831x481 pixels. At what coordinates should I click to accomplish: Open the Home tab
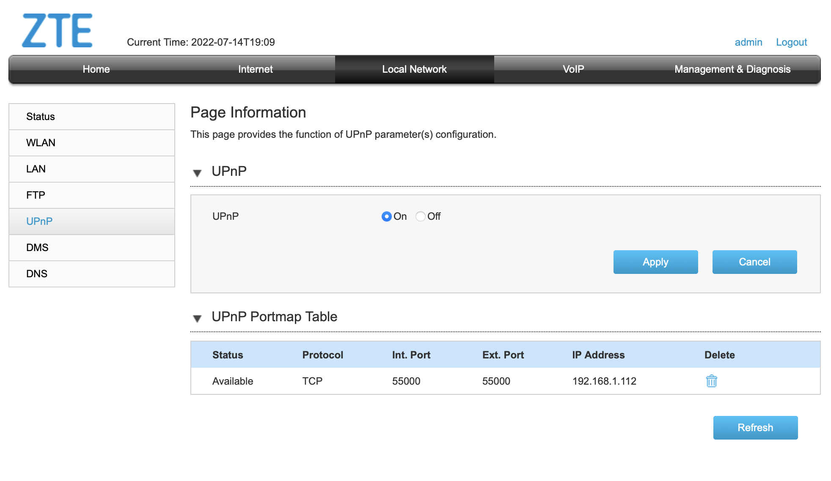pos(96,69)
